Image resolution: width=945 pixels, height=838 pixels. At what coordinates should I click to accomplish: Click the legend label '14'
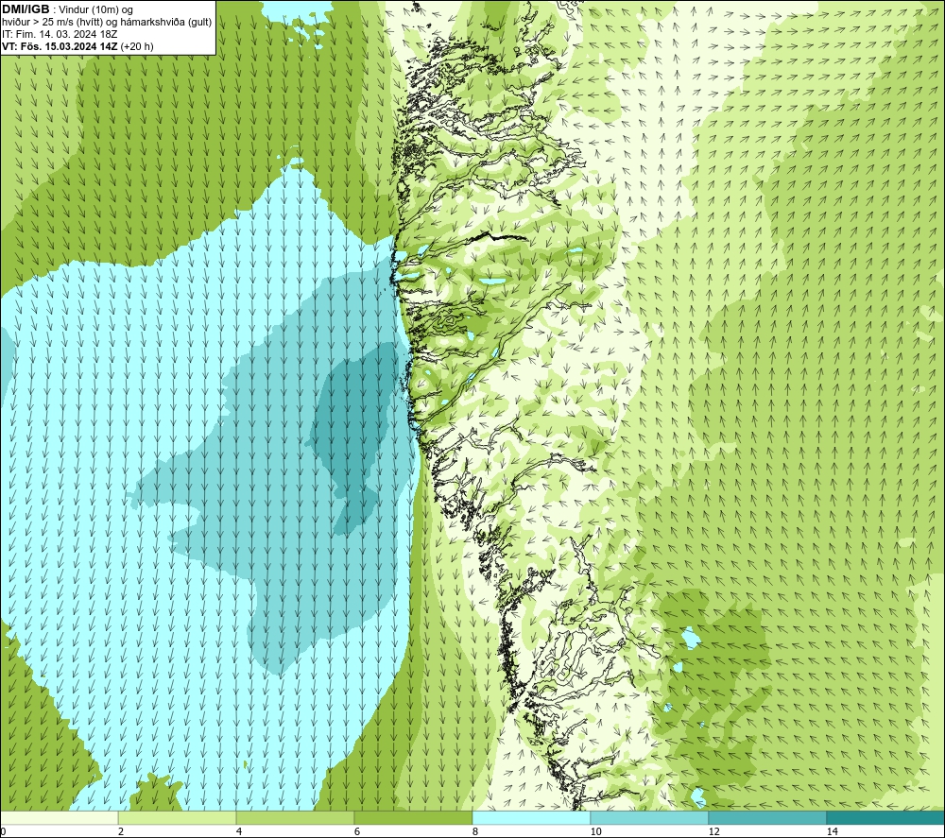[832, 831]
